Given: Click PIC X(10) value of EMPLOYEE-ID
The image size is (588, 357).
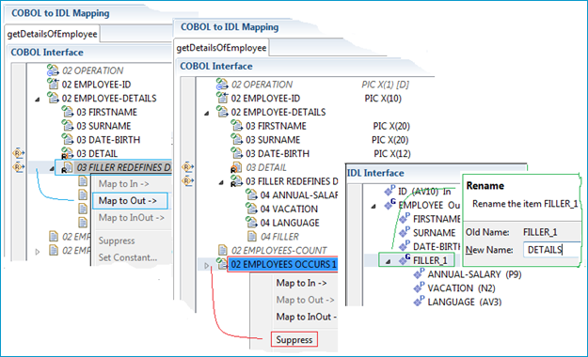Looking at the screenshot, I should click(x=383, y=98).
